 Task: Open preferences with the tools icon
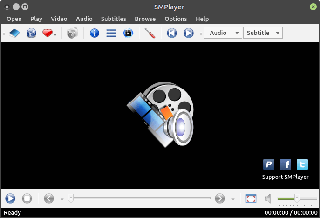tap(150, 34)
